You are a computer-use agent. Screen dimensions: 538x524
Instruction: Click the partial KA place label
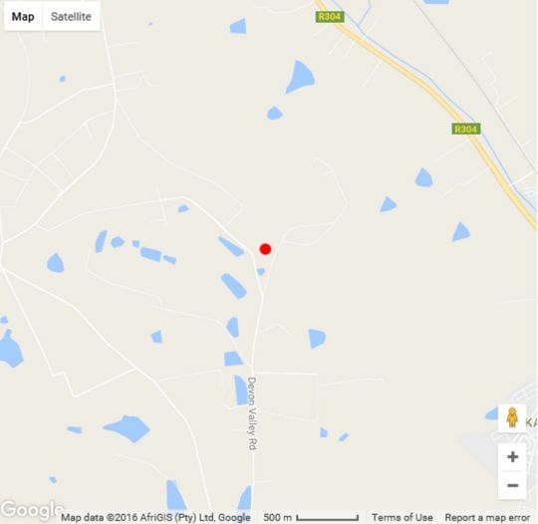pyautogui.click(x=531, y=422)
